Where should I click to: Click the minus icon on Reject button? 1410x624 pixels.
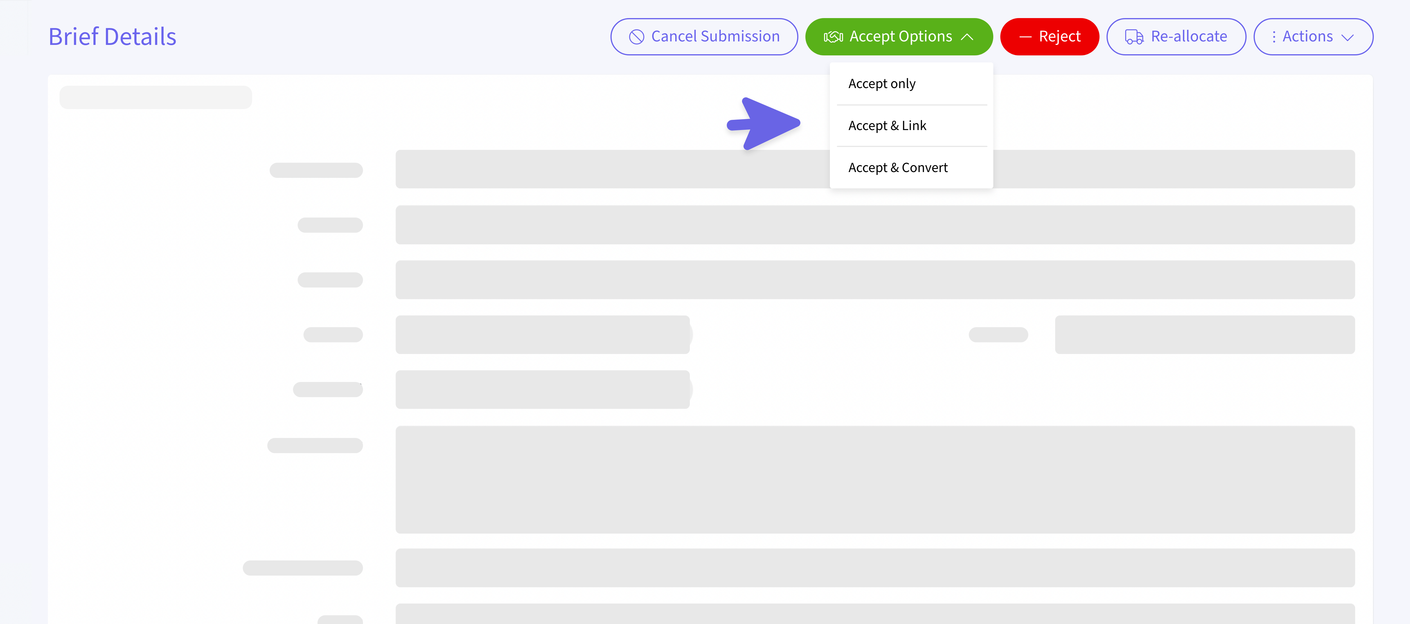(1025, 37)
